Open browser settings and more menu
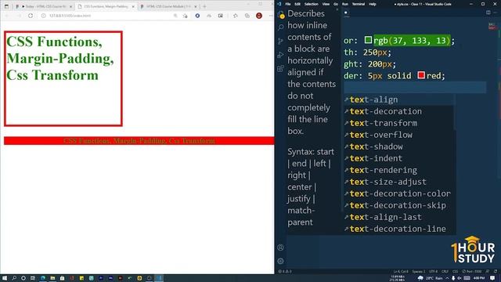 (271, 16)
